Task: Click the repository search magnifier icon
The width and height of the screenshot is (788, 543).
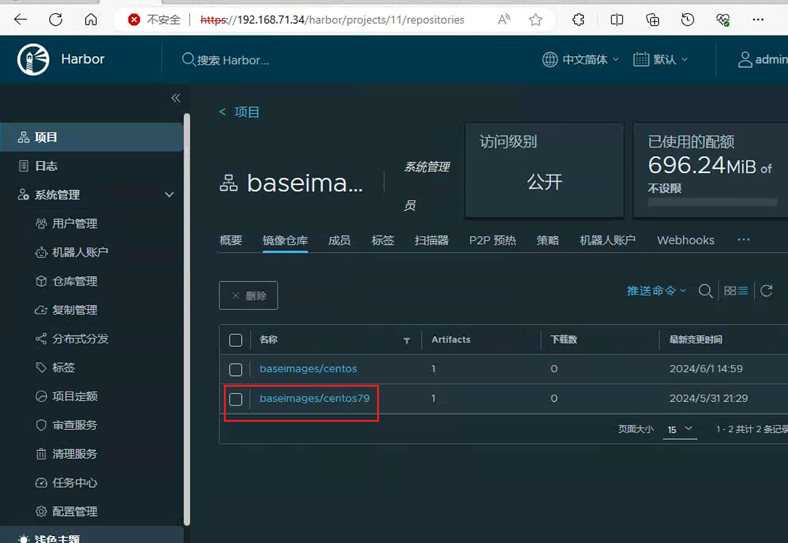Action: 705,291
